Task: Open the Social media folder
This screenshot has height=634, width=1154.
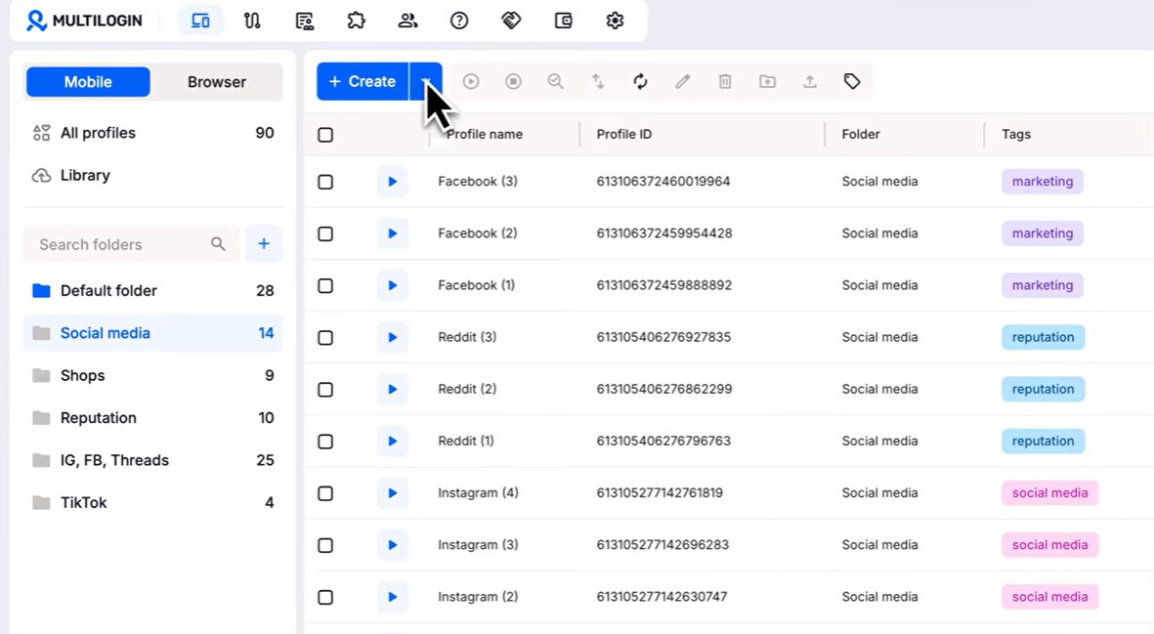Action: (x=153, y=333)
